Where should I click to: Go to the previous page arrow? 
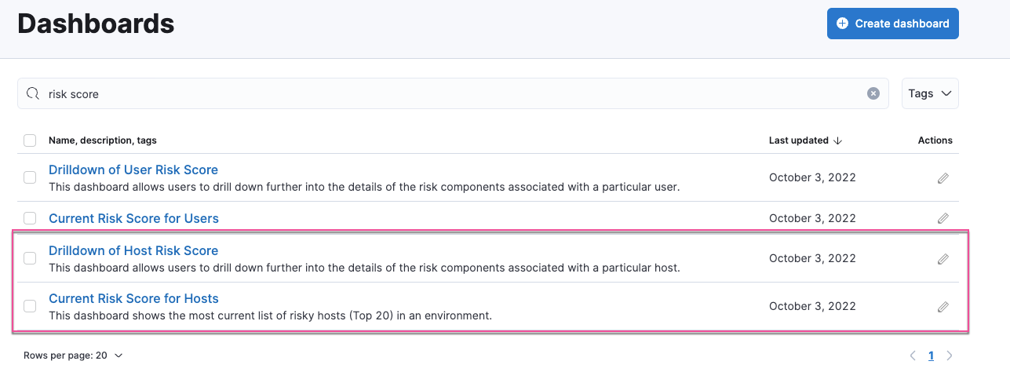pos(913,356)
